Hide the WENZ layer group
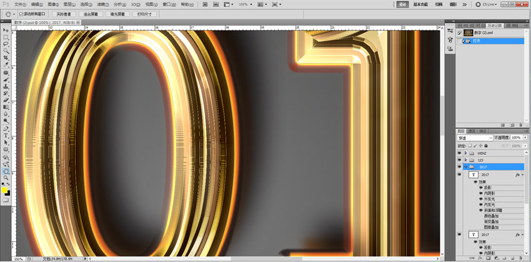 pyautogui.click(x=459, y=153)
